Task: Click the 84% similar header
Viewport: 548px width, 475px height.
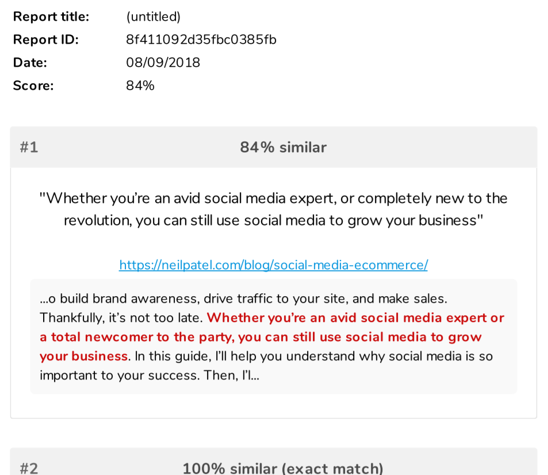Action: [x=283, y=147]
